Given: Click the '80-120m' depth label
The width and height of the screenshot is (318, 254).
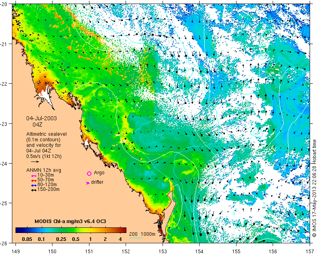Looking at the screenshot, I should [x=47, y=185].
